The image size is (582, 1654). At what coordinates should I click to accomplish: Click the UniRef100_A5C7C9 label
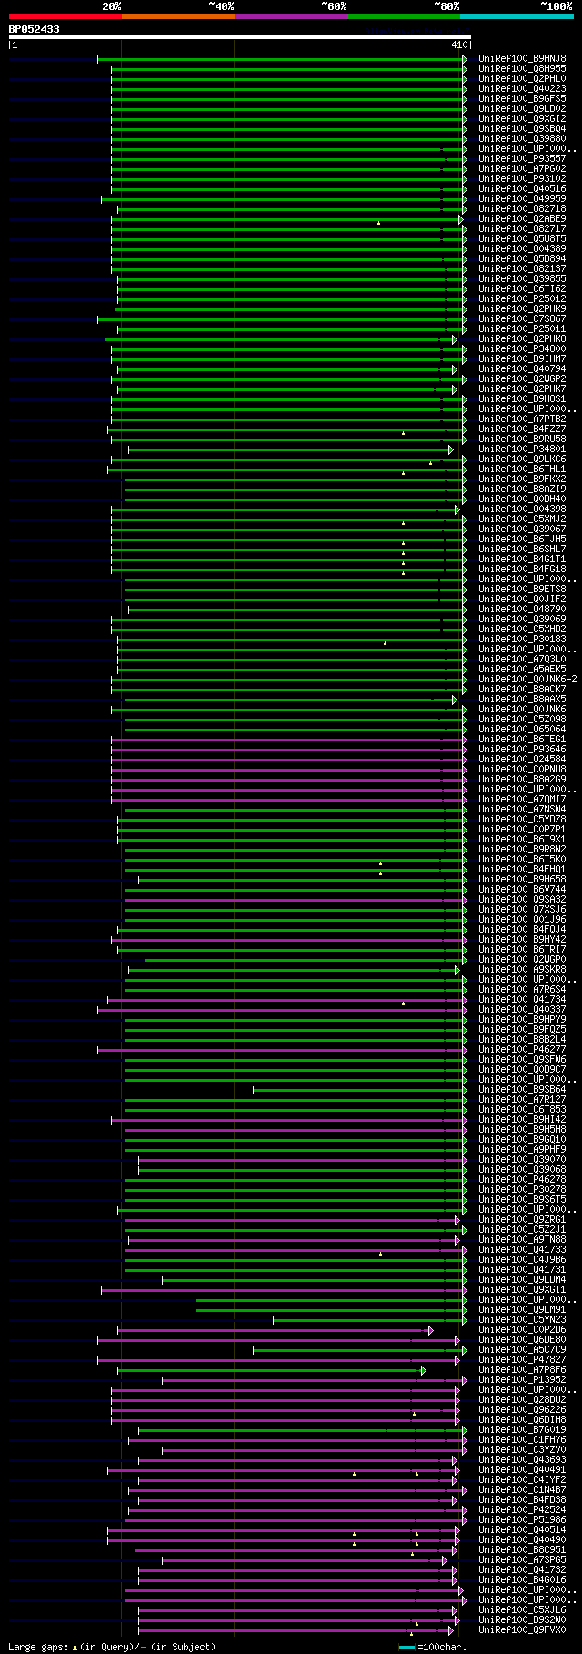pyautogui.click(x=522, y=1350)
